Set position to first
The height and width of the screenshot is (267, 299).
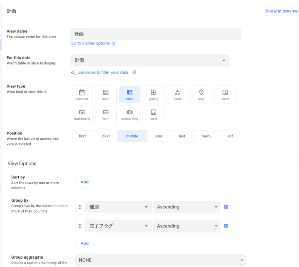pyautogui.click(x=82, y=136)
